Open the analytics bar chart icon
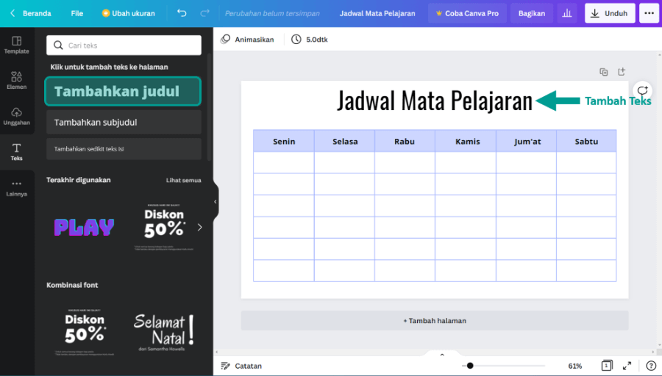 click(567, 13)
